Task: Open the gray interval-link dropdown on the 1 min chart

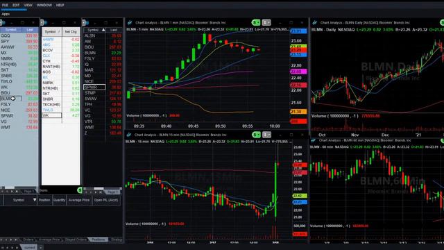Action: click(x=266, y=22)
